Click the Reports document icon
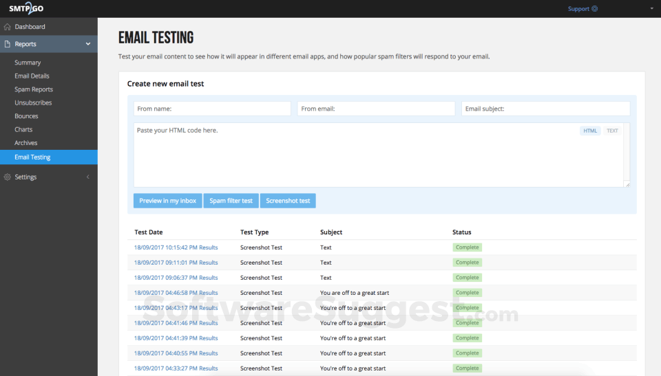This screenshot has width=661, height=376. [x=7, y=44]
